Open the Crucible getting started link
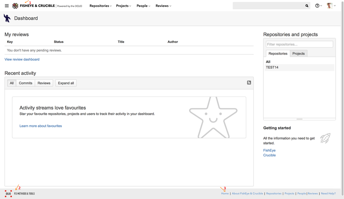The height and width of the screenshot is (199, 344). (x=269, y=155)
